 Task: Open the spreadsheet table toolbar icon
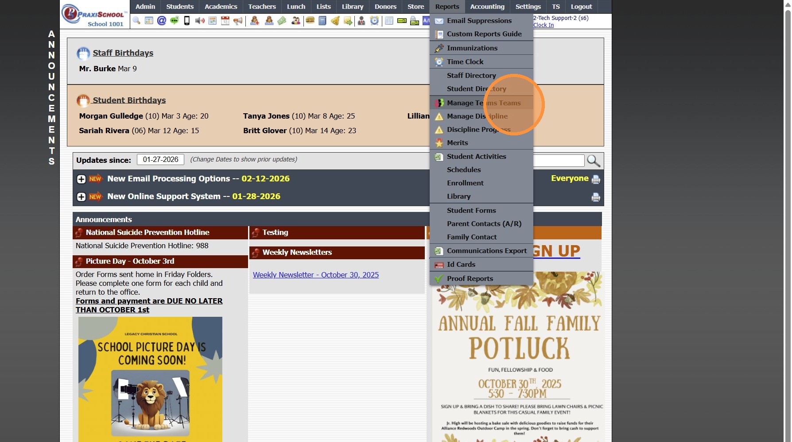click(x=389, y=21)
